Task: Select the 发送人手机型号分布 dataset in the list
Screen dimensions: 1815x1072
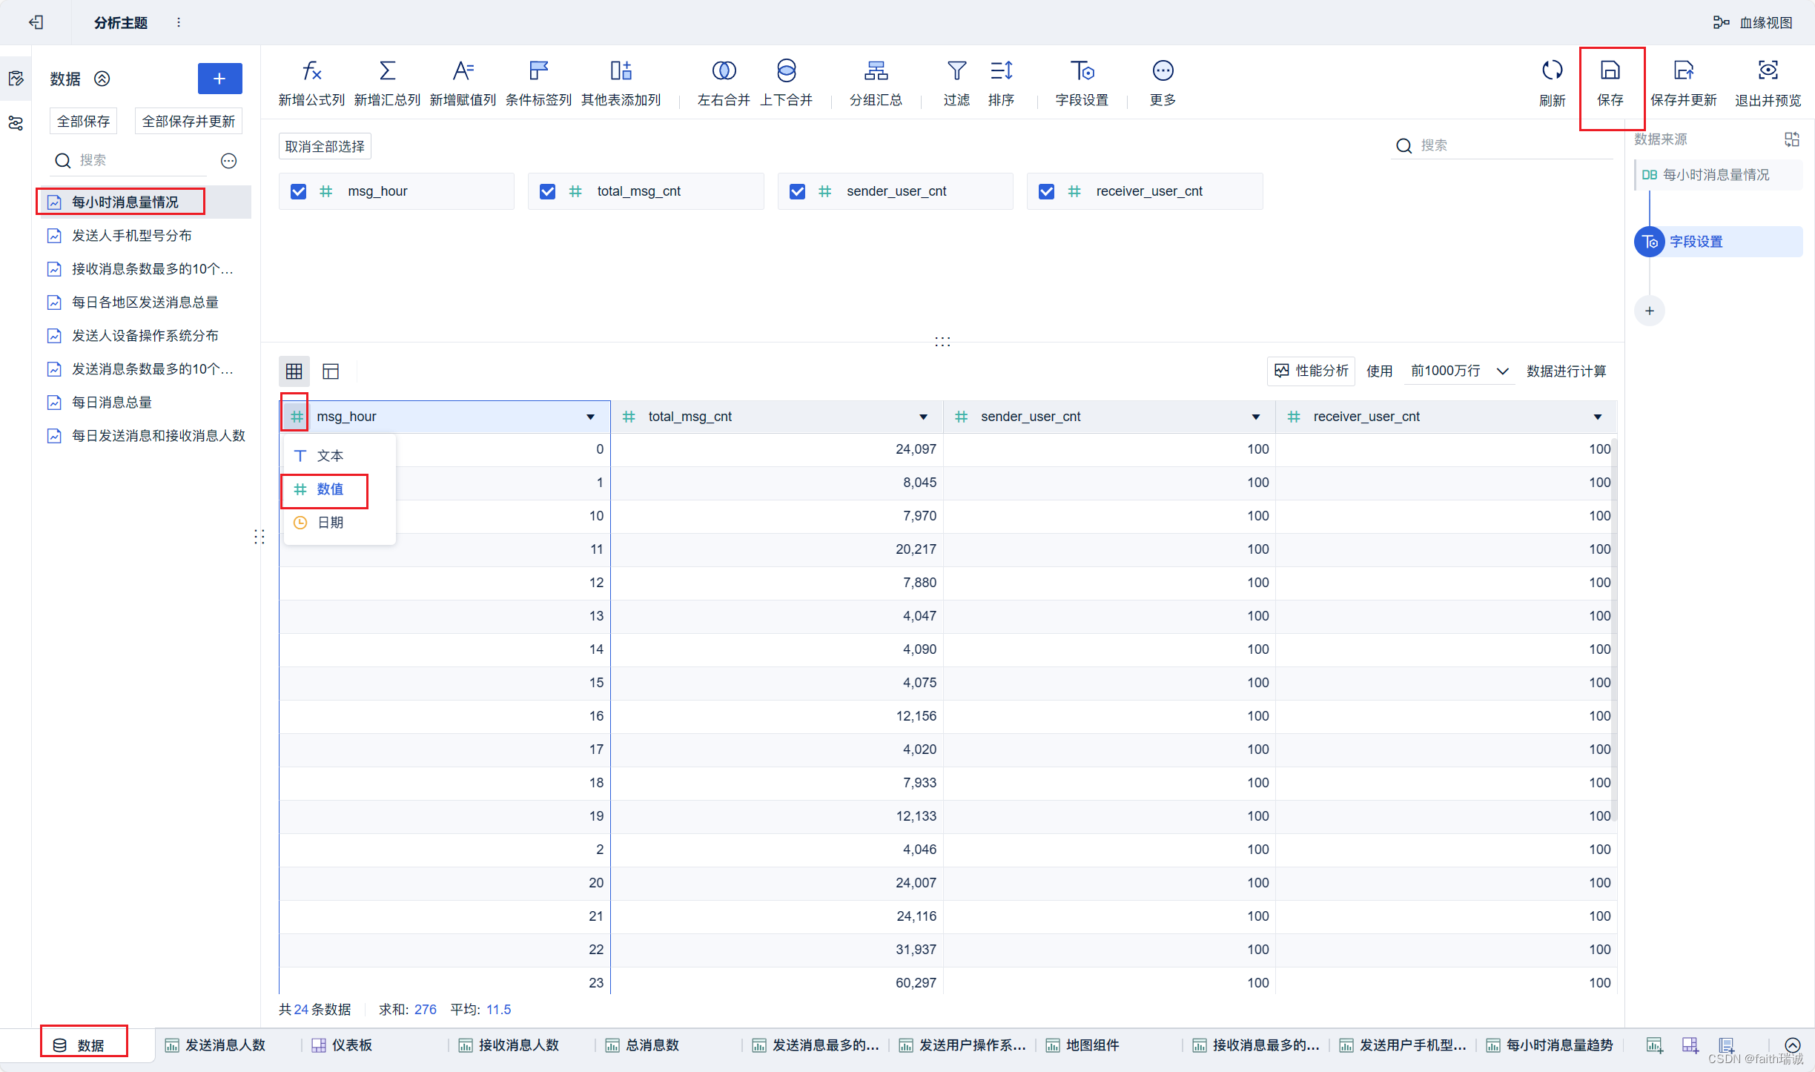Action: pyautogui.click(x=132, y=236)
